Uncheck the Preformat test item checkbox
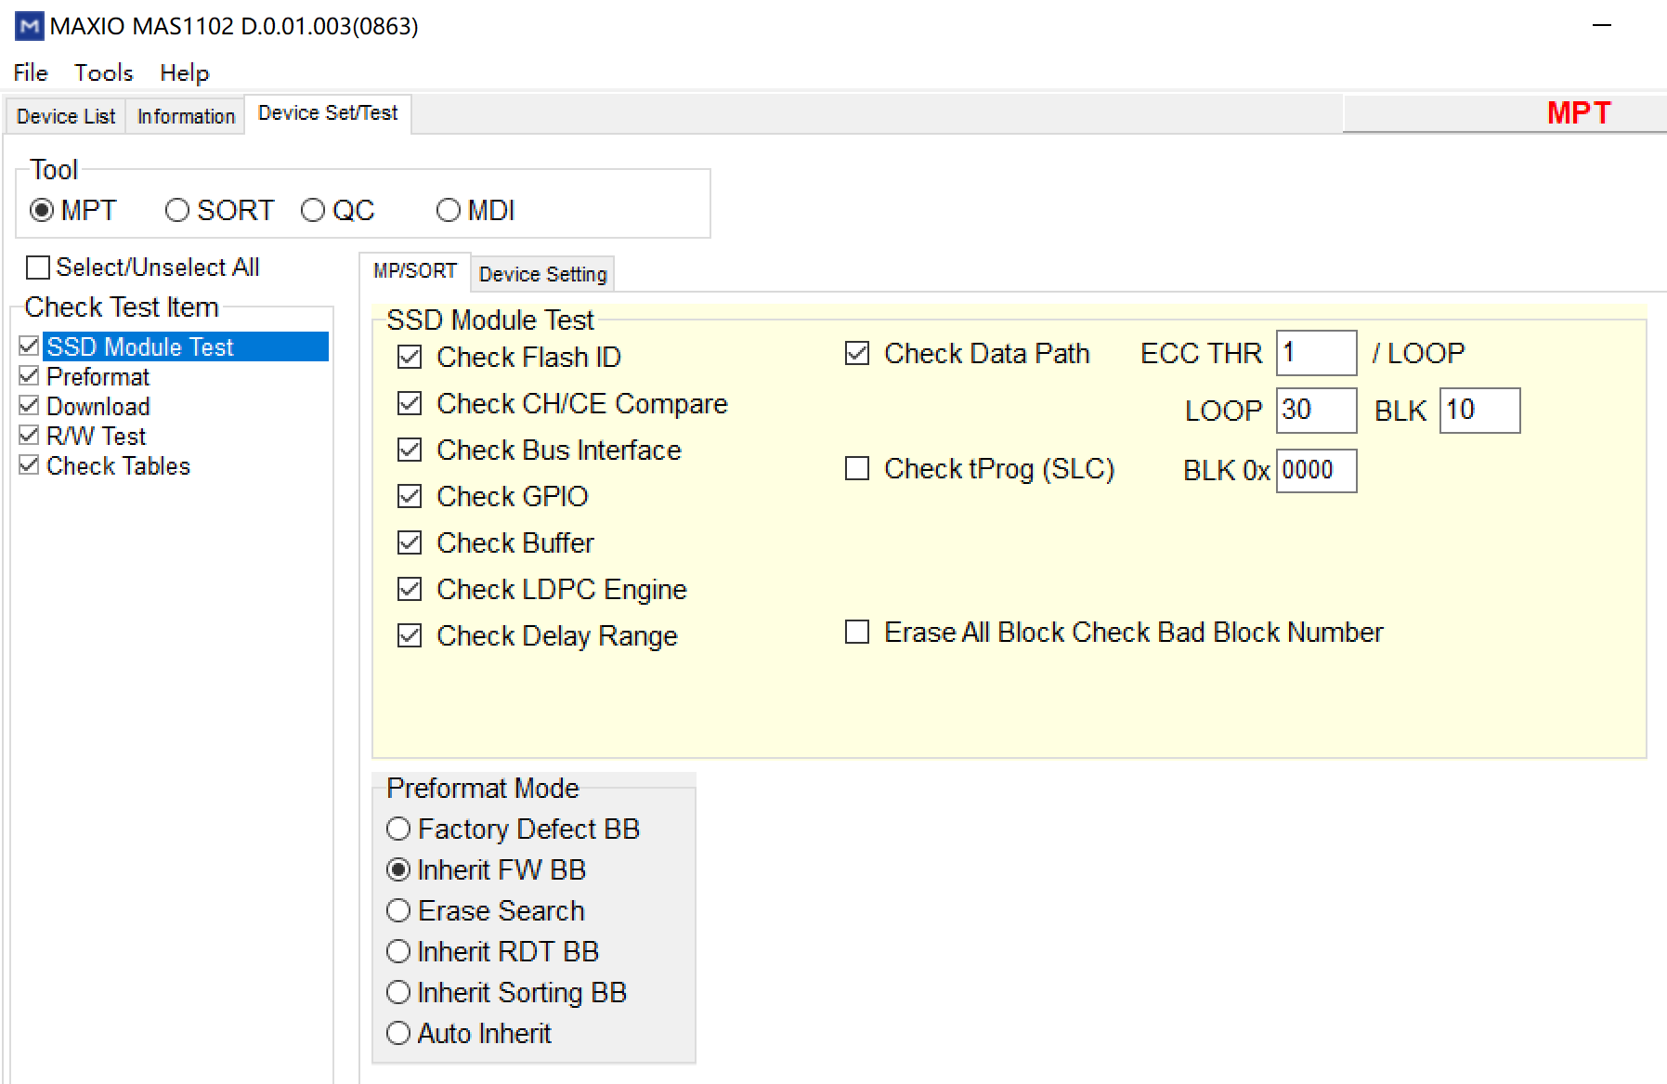Viewport: 1667px width, 1084px height. point(29,376)
